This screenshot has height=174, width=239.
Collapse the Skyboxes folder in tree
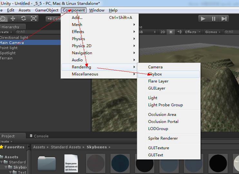6,167
